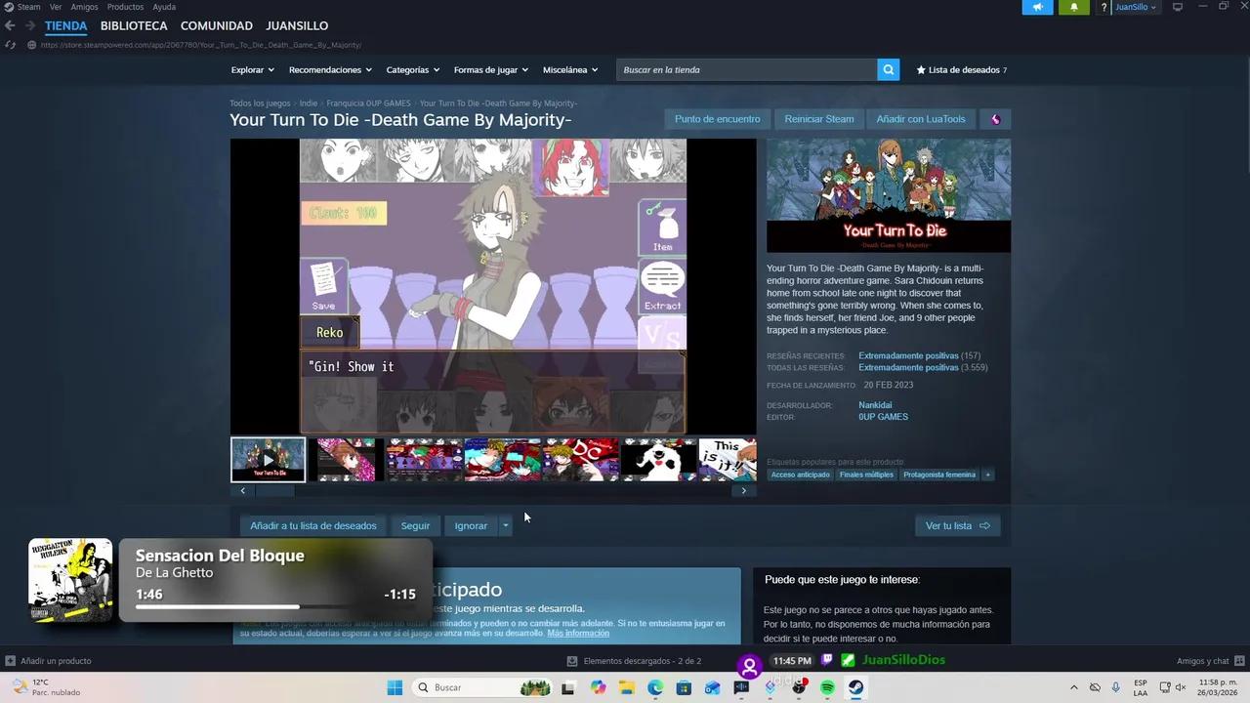Expand the Formas de jugar dropdown

[x=490, y=69]
